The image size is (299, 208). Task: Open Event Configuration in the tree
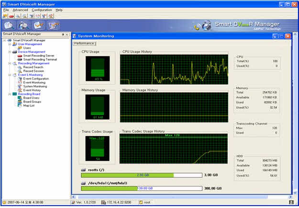[x=36, y=79]
